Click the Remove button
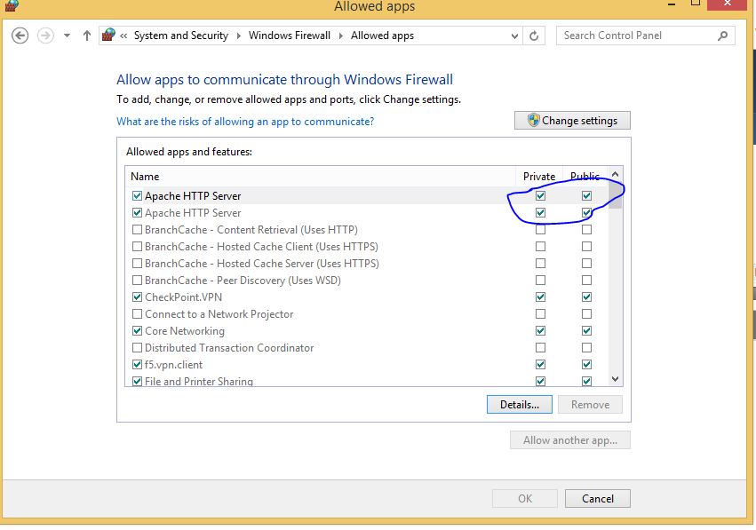Screen dimensions: 756x530 coord(590,405)
